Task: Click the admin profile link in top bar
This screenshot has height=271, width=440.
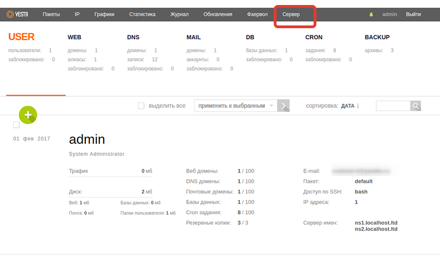Action: click(390, 14)
